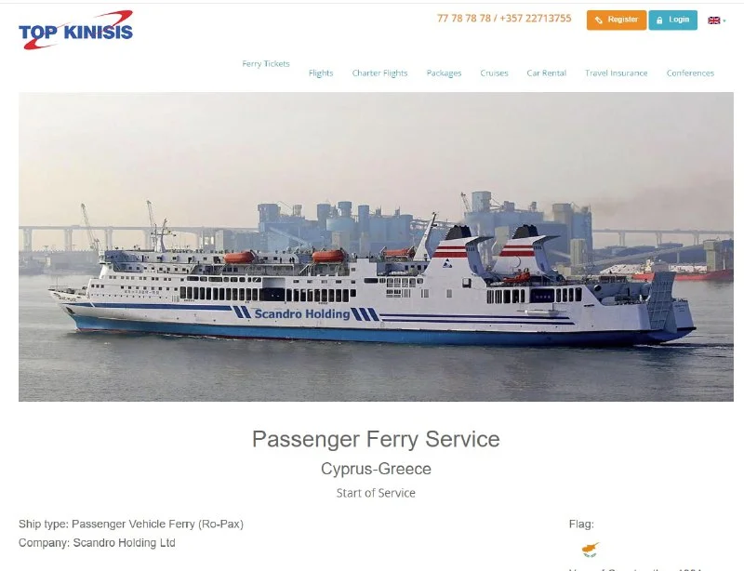Viewport: 744px width, 571px height.
Task: Visit the Conferences page
Action: point(690,73)
